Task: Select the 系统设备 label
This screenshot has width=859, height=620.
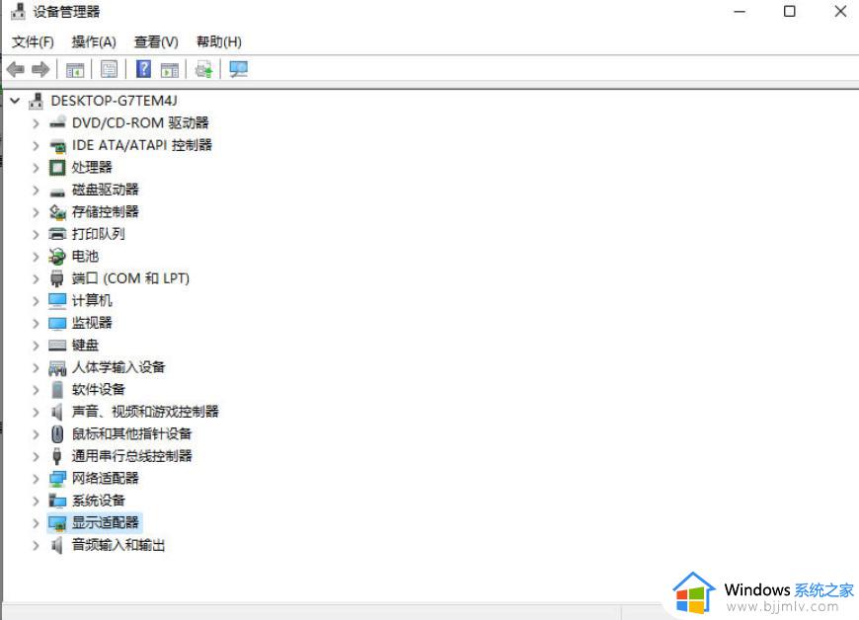Action: click(x=99, y=501)
